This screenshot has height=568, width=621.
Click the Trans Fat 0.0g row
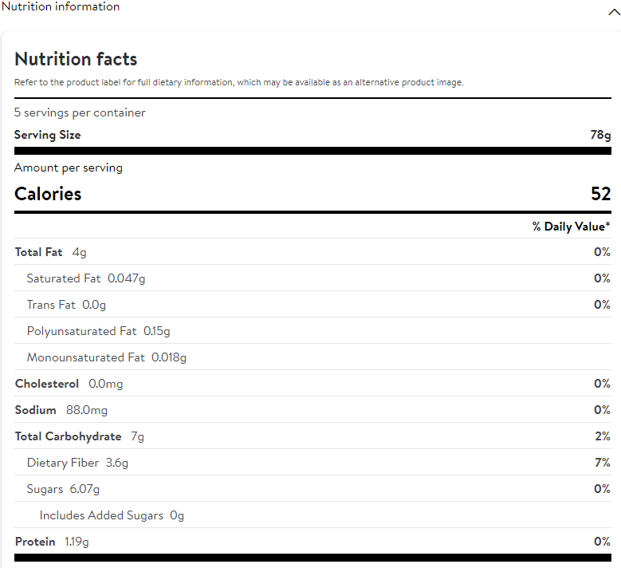click(x=66, y=305)
